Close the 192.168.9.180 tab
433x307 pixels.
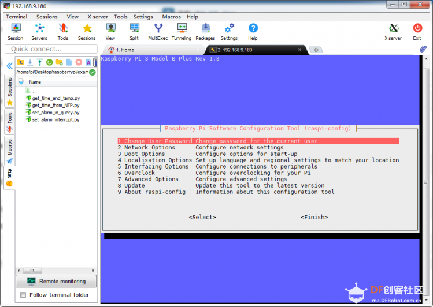tap(299, 50)
